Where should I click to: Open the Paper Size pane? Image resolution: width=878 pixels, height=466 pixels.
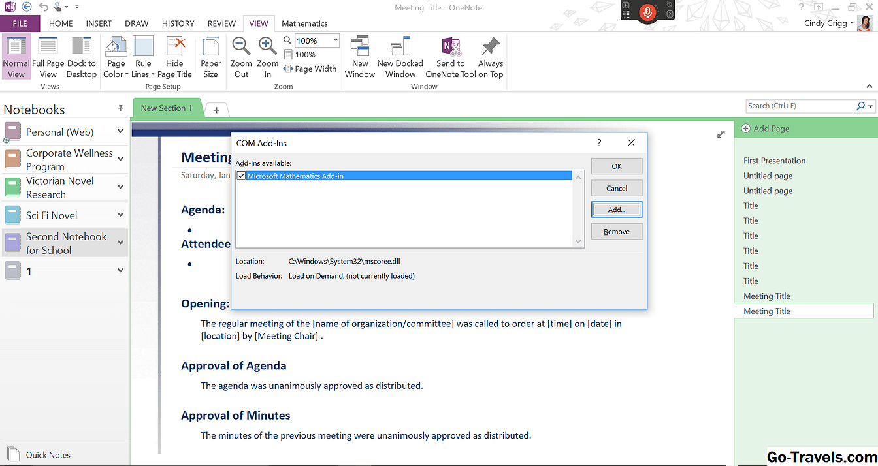pos(211,57)
